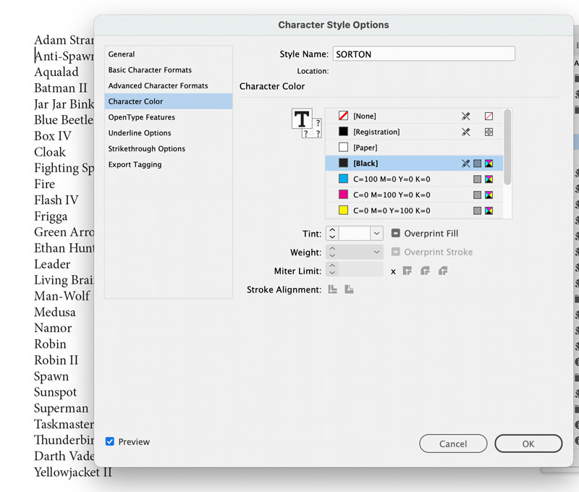Click the text Man-Wolf in the document

(x=62, y=296)
